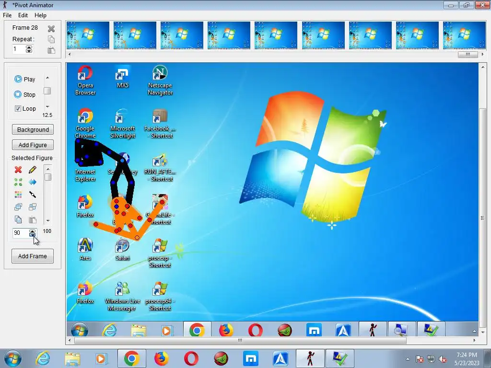Adjust Repeat count with the stepper arrows
Image resolution: width=491 pixels, height=368 pixels.
coord(29,49)
